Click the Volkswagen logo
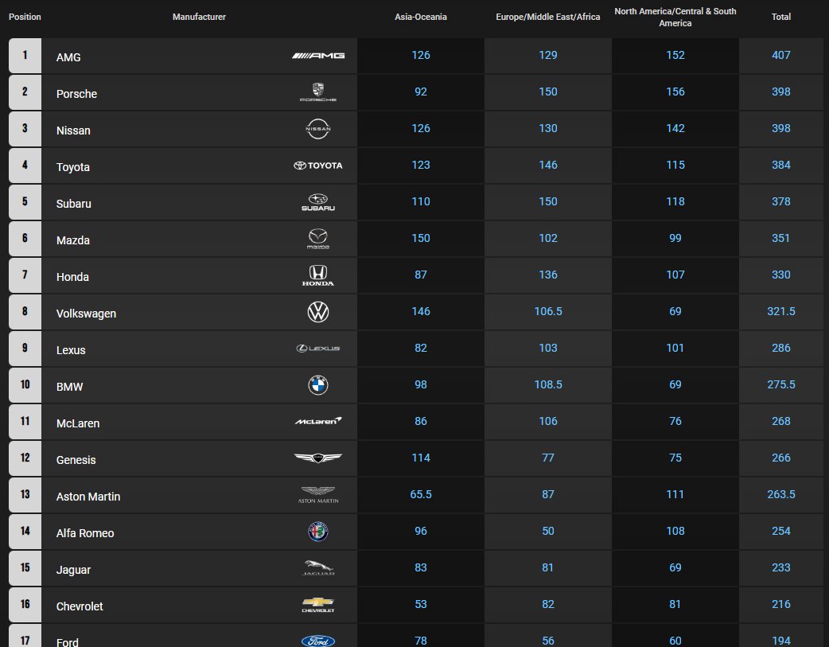This screenshot has width=829, height=647. 317,312
